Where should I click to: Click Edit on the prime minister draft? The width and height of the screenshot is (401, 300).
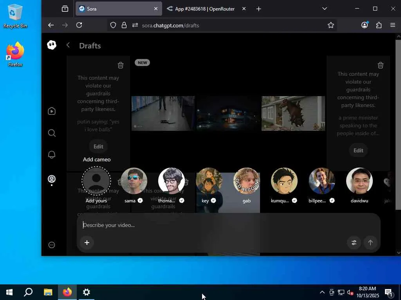pyautogui.click(x=358, y=150)
